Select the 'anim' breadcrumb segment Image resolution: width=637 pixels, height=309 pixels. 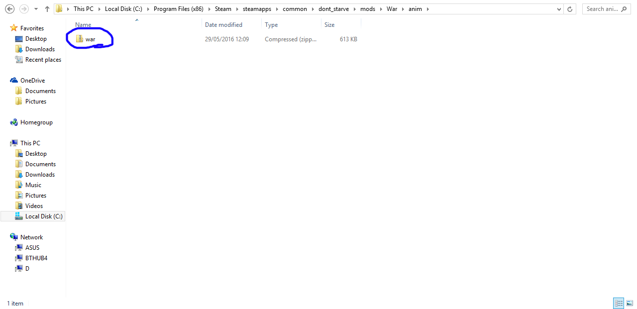(x=416, y=9)
